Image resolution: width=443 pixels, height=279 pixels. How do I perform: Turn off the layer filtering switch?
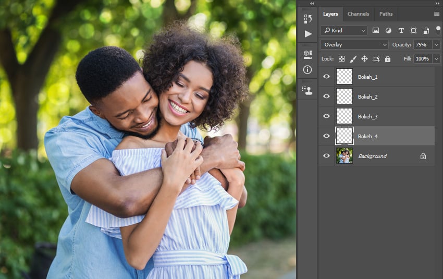point(438,30)
